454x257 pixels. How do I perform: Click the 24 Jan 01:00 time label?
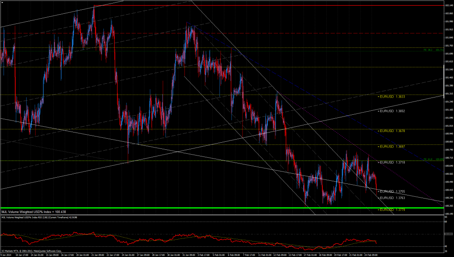point(128,255)
